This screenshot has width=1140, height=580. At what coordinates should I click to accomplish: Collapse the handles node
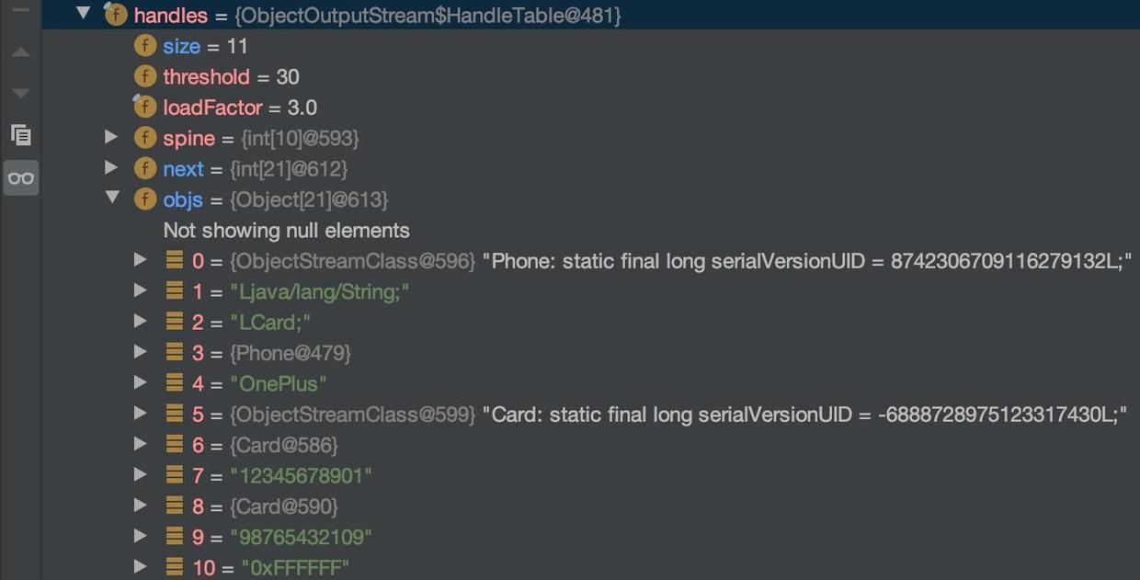click(x=84, y=14)
